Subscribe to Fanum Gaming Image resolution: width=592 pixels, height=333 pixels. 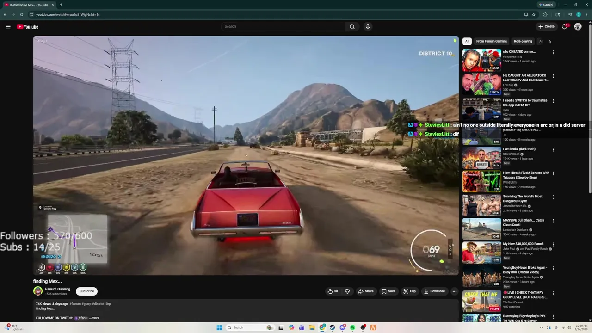(86, 291)
